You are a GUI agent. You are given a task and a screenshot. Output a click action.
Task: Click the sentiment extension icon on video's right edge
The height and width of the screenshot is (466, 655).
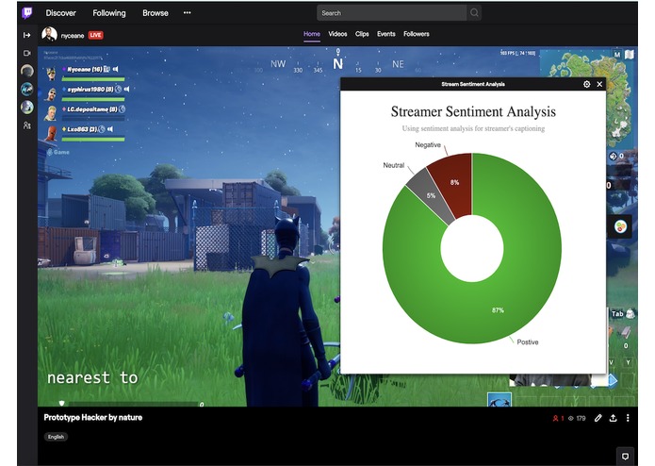620,227
